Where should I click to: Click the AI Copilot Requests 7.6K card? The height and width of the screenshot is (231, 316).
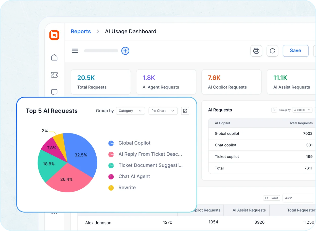pos(232,82)
